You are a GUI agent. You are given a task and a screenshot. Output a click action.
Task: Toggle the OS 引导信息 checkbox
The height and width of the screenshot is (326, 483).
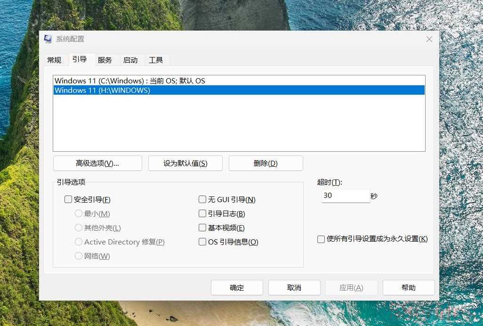click(x=202, y=242)
